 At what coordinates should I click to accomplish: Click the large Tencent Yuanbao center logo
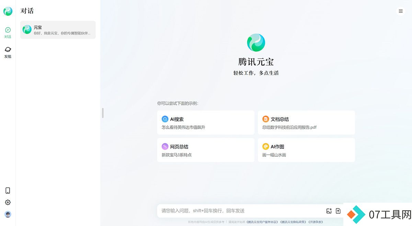256,43
